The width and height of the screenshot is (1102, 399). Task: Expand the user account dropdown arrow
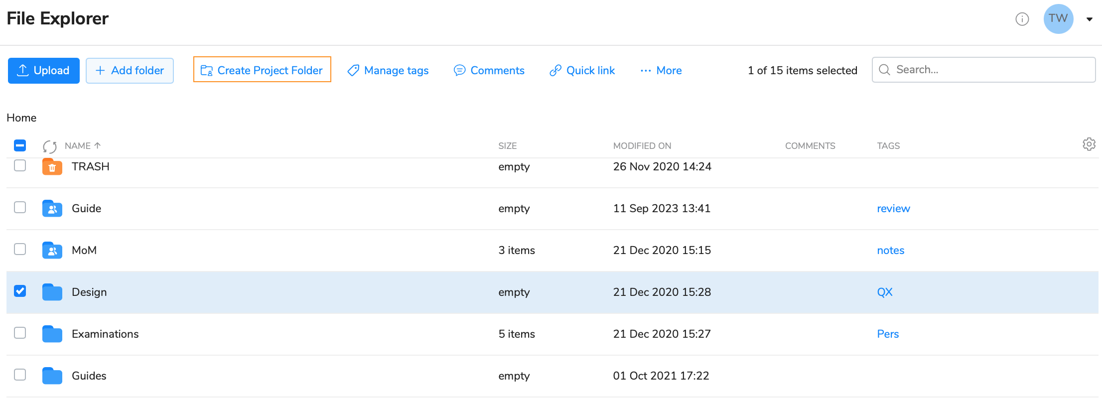point(1090,19)
